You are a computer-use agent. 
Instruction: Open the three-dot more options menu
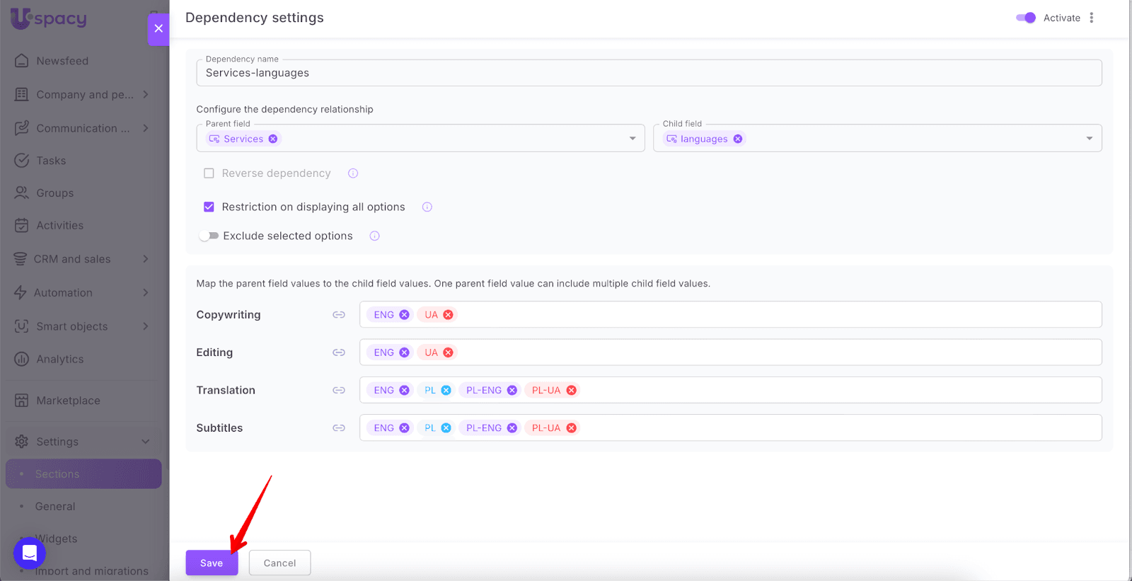point(1092,18)
